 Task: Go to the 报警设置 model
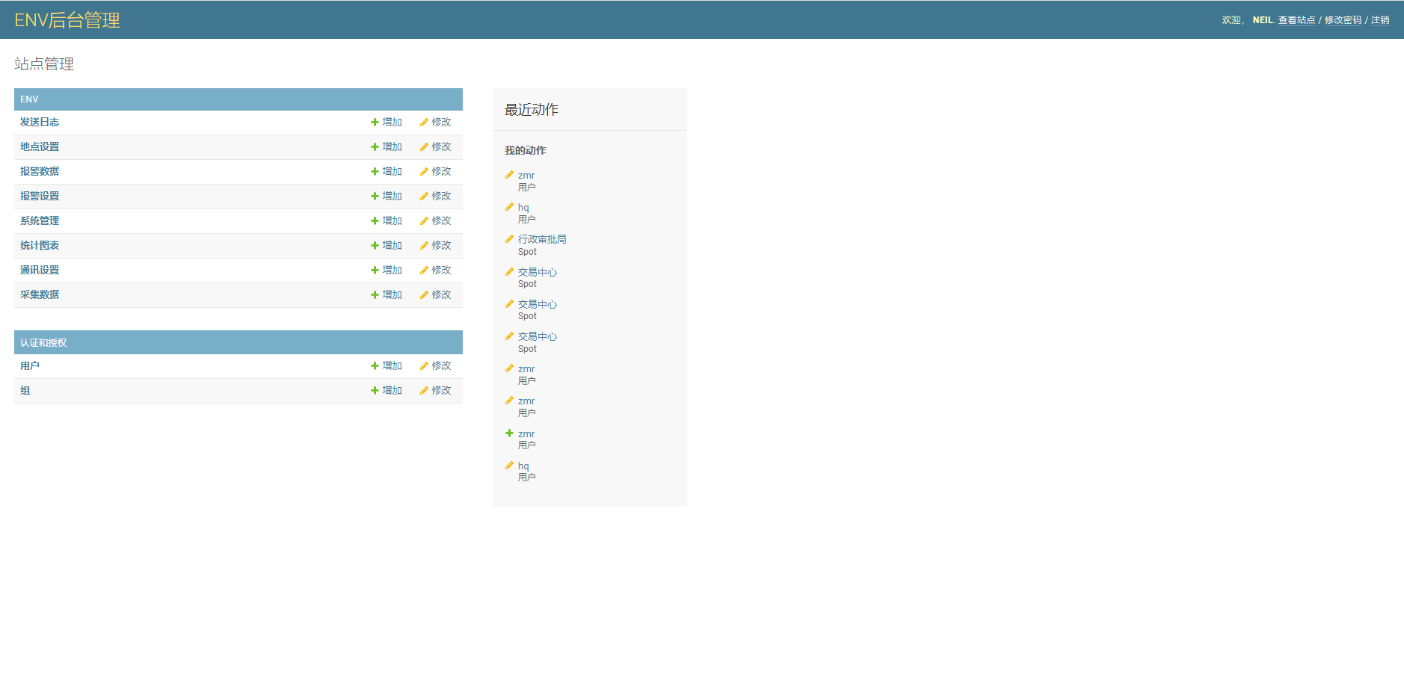(40, 197)
